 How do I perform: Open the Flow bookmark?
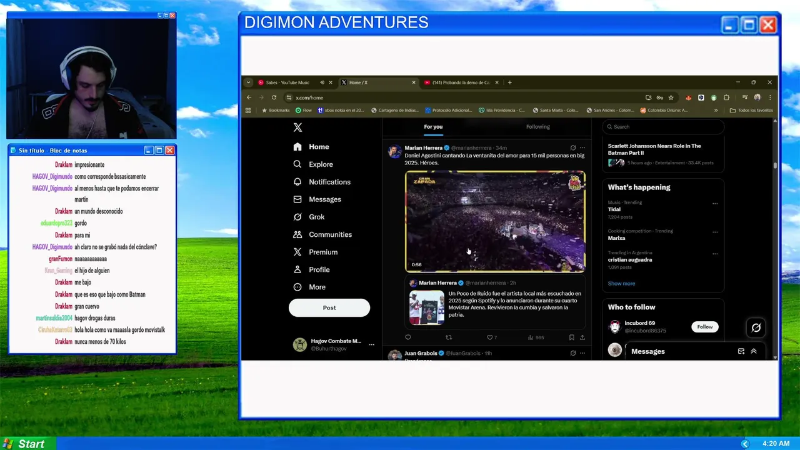pos(304,110)
